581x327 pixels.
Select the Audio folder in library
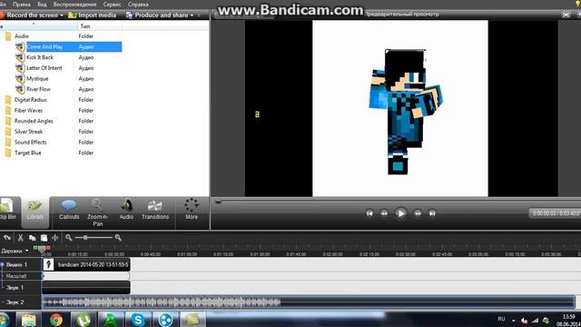(22, 36)
